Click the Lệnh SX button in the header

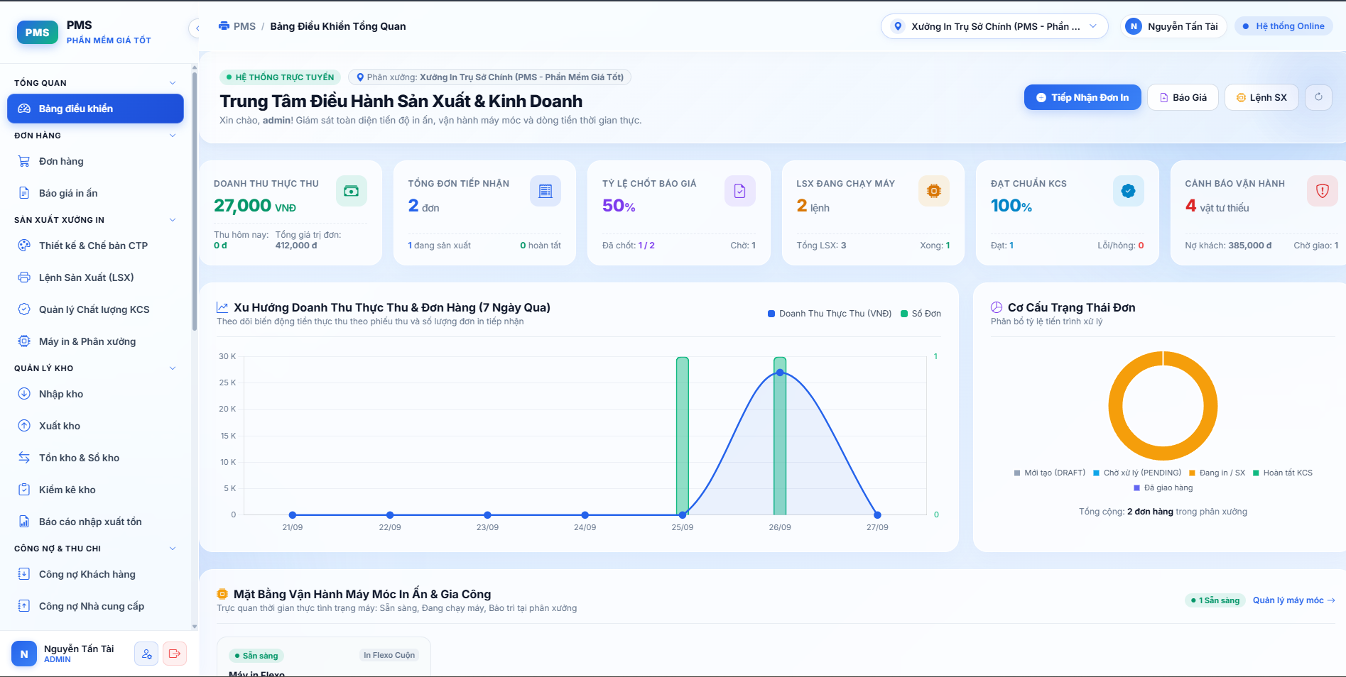click(1261, 97)
